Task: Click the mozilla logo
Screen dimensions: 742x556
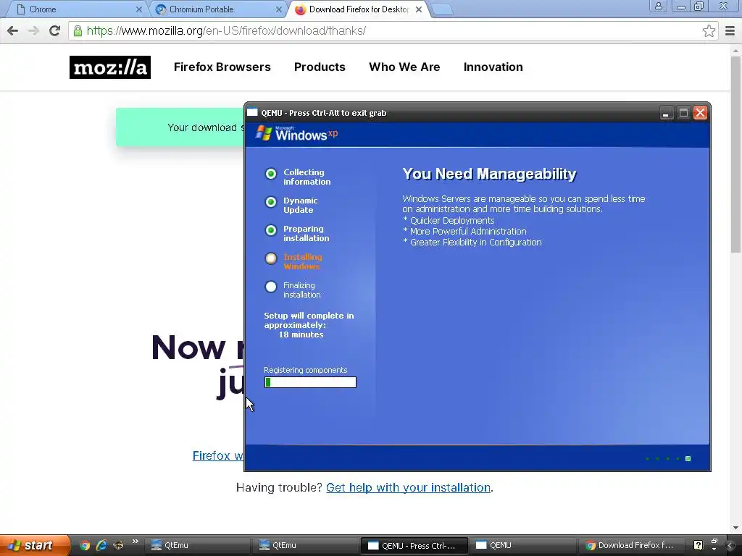Action: tap(110, 67)
